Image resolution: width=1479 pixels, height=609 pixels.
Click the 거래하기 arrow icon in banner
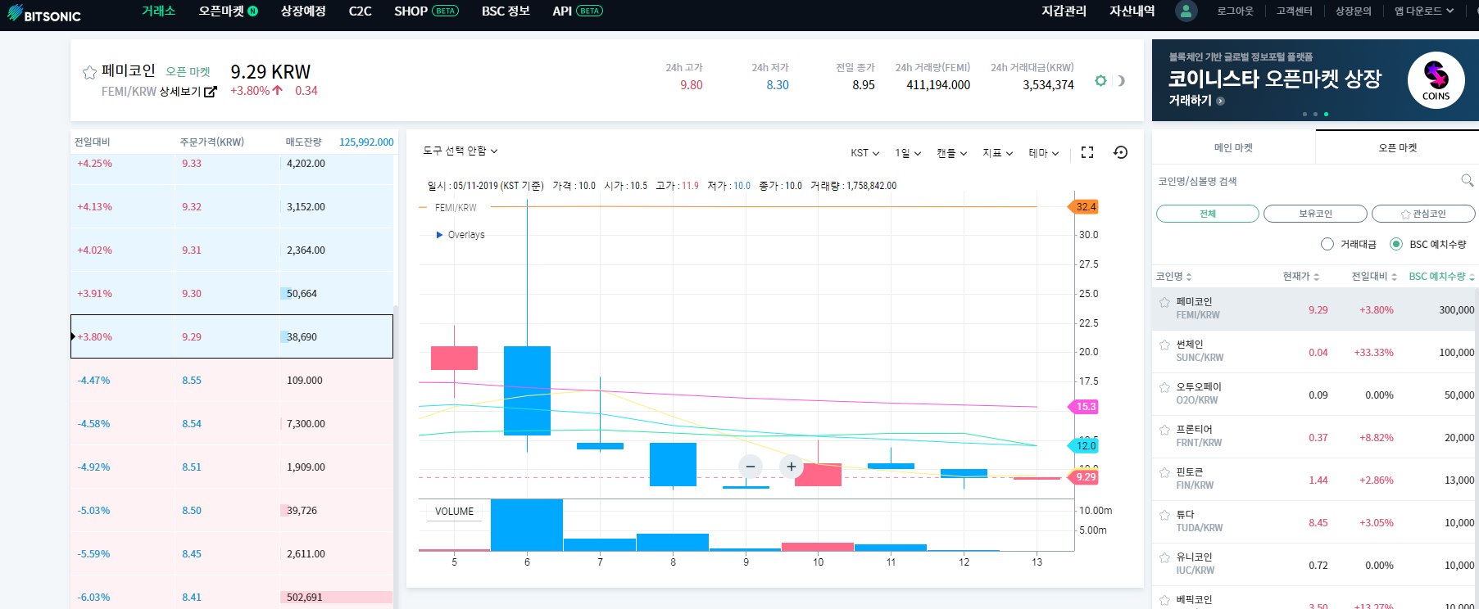[x=1220, y=101]
